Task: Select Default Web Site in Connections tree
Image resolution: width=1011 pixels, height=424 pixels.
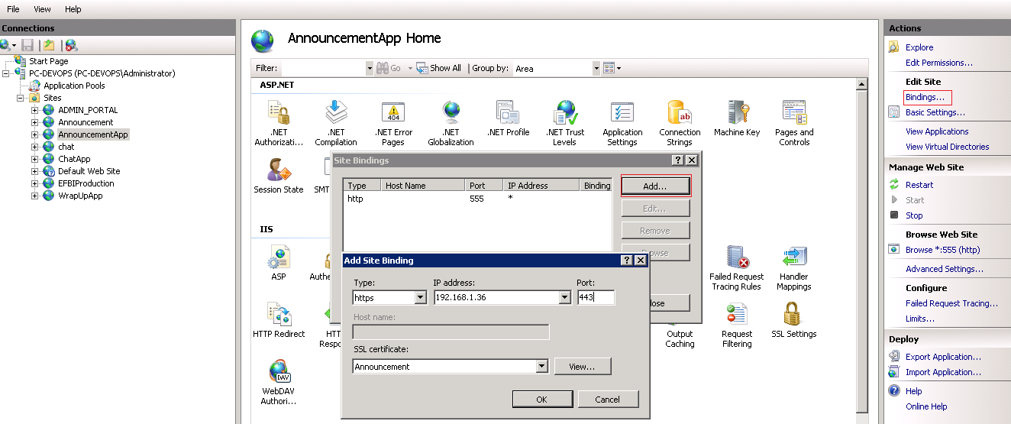Action: tap(89, 171)
